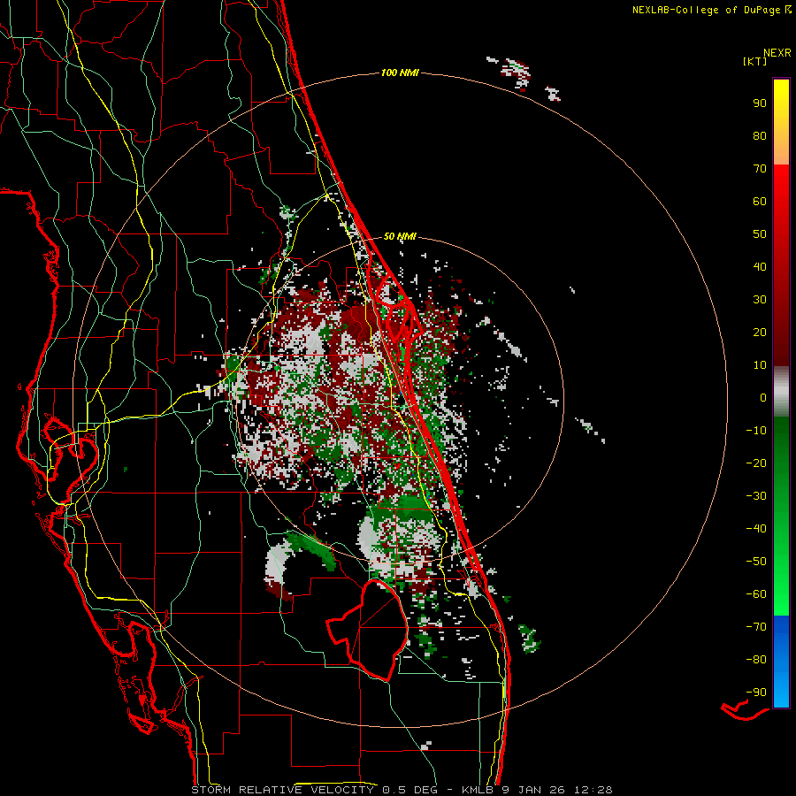The height and width of the screenshot is (796, 796).
Task: Click the -20 value on velocity scale
Action: click(756, 463)
